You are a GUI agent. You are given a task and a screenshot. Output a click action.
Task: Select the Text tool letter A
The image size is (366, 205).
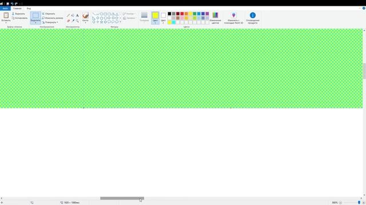(x=77, y=15)
